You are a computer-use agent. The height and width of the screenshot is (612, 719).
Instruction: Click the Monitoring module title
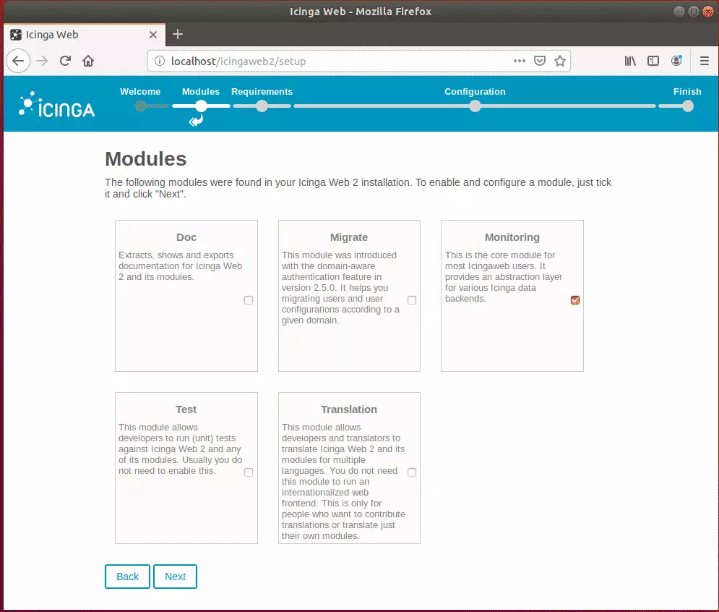512,237
